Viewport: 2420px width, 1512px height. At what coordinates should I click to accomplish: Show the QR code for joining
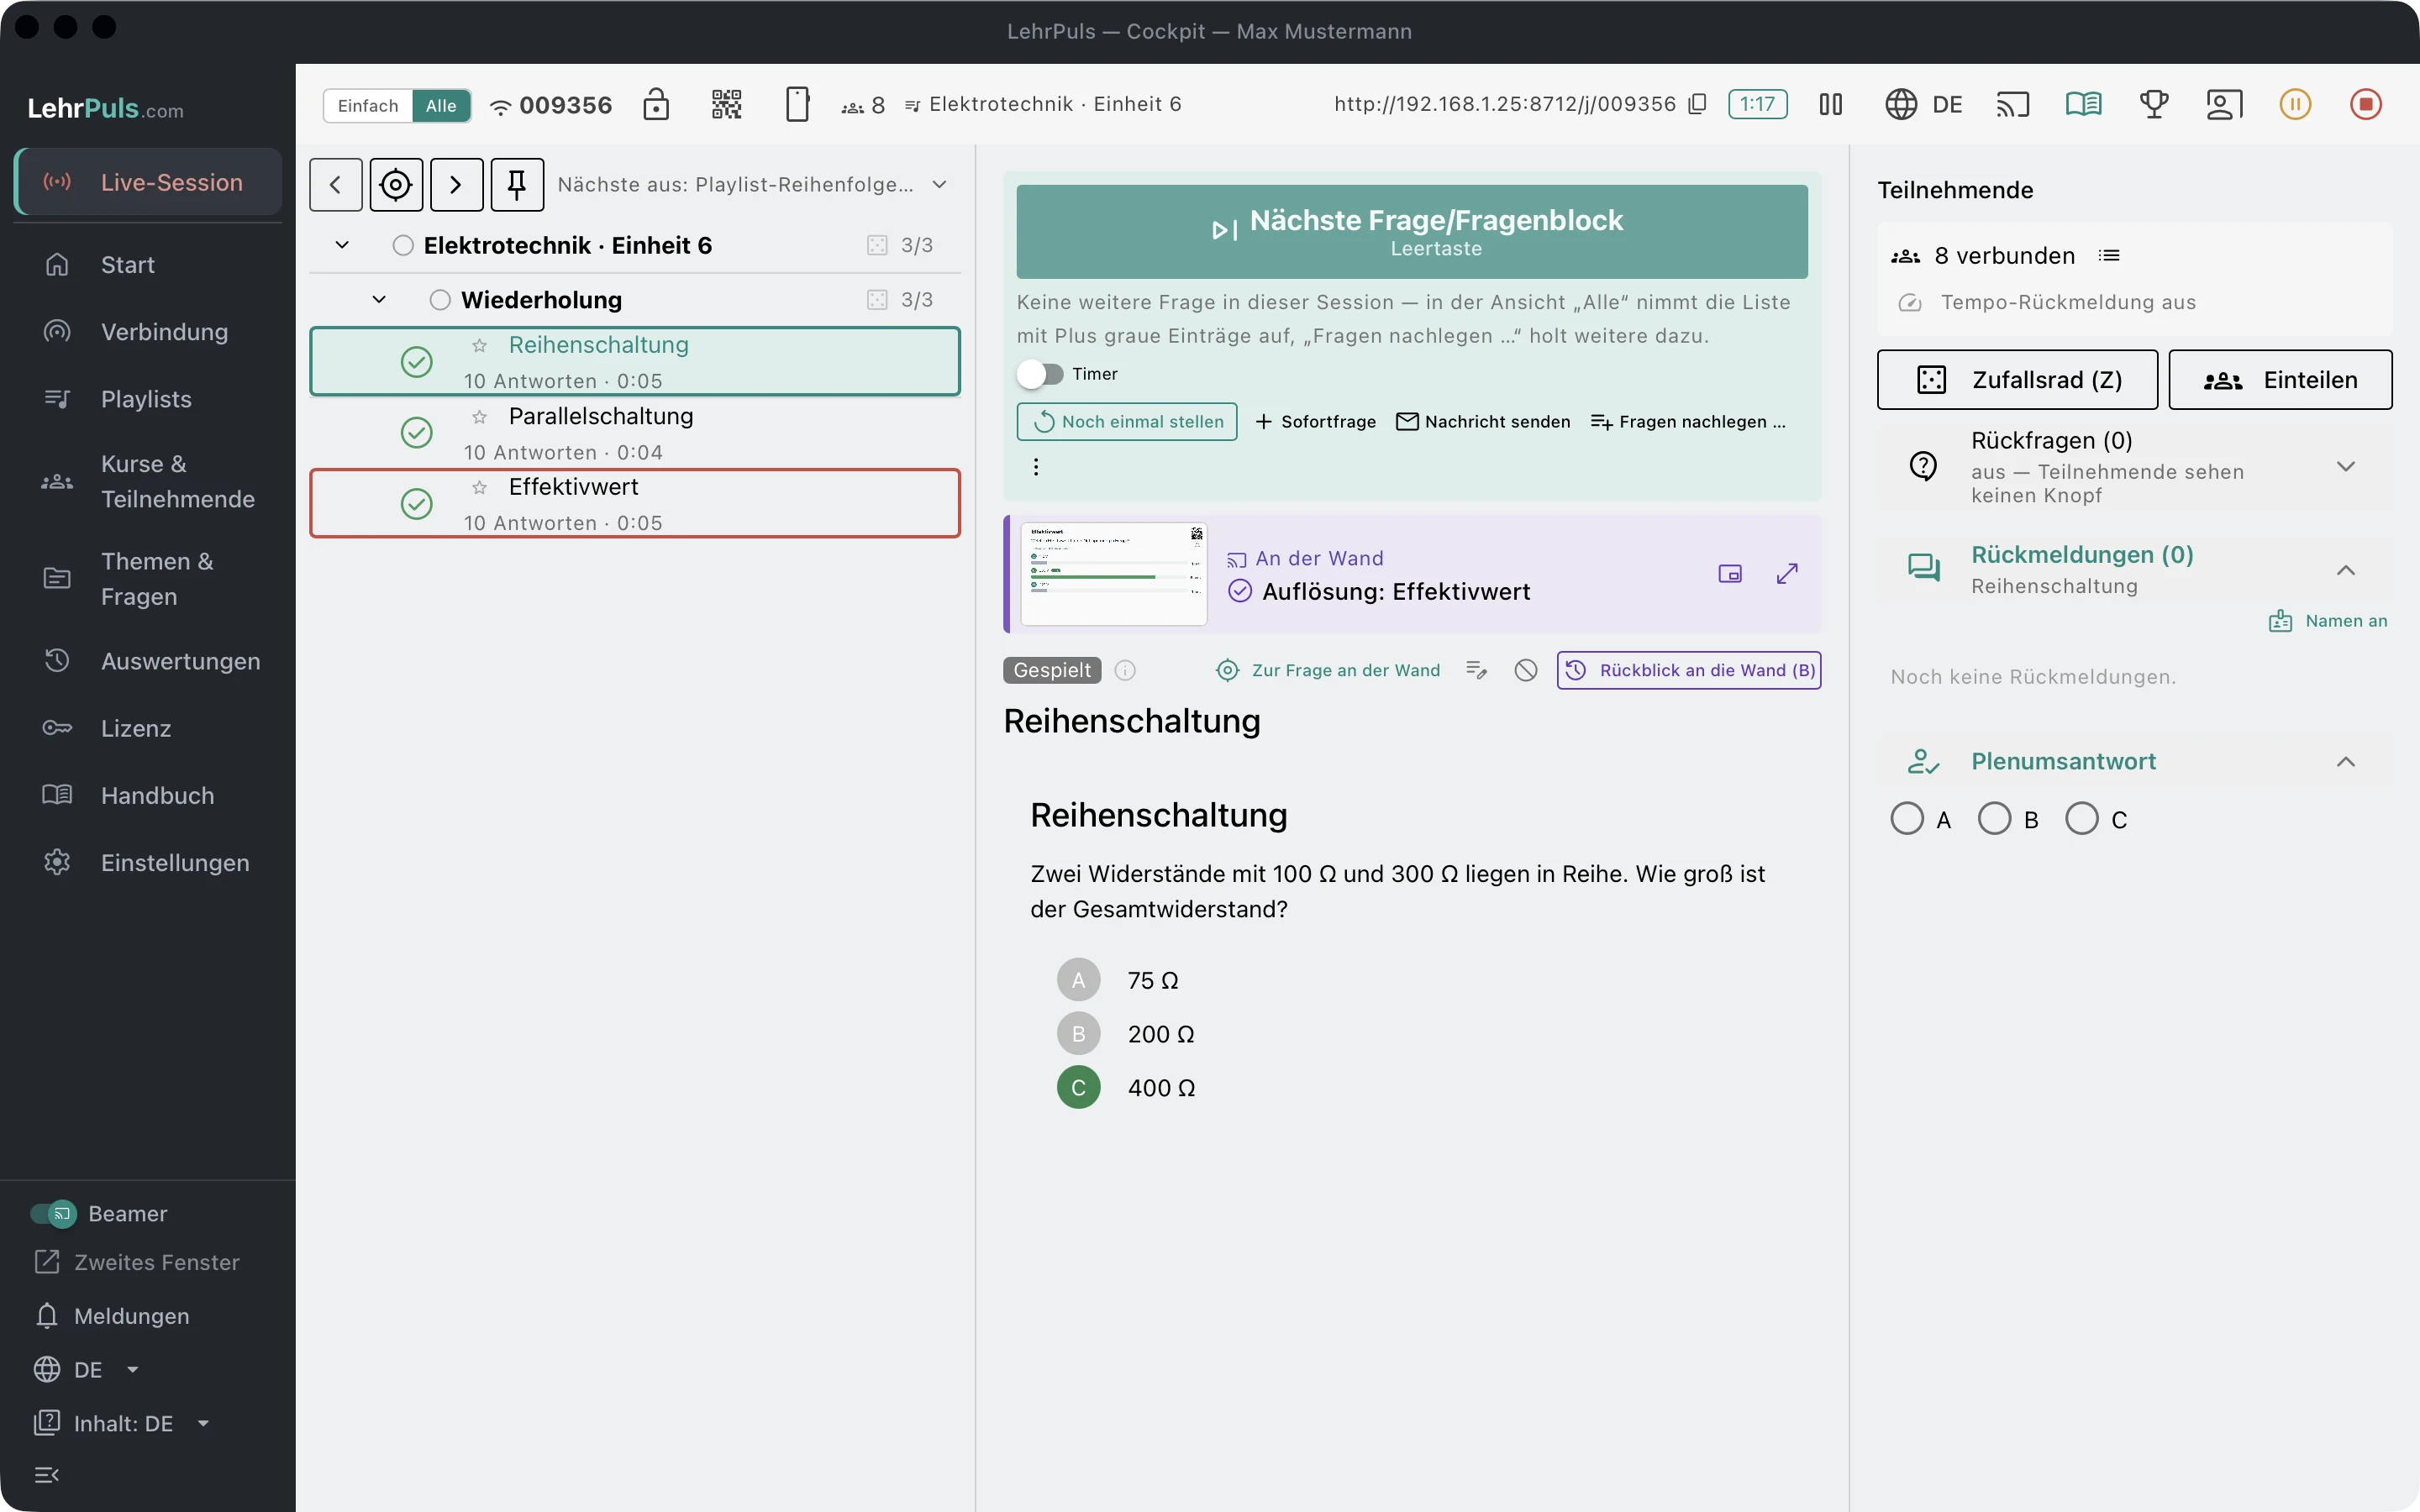pyautogui.click(x=727, y=104)
